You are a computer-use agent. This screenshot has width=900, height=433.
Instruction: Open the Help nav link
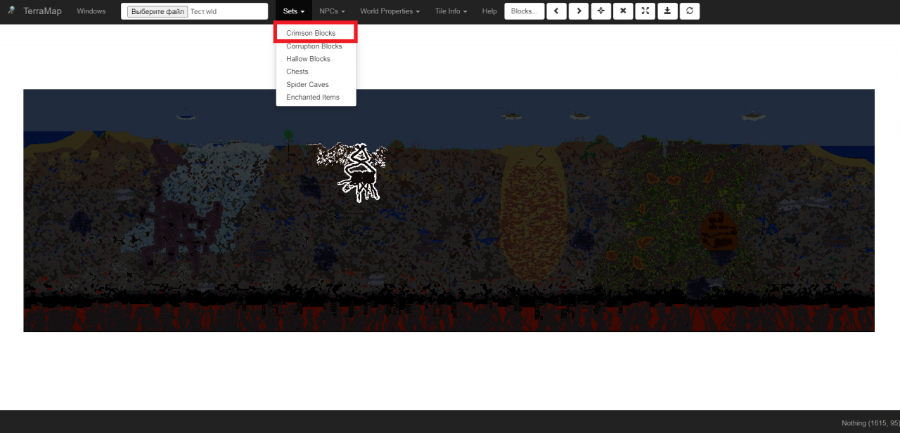tap(489, 11)
